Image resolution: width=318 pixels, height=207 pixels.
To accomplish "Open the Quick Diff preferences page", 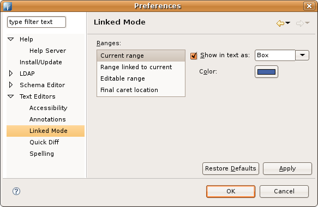I will coord(44,142).
